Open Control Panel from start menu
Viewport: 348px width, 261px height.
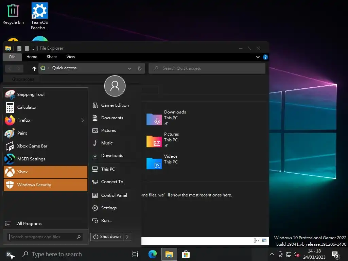coord(114,195)
